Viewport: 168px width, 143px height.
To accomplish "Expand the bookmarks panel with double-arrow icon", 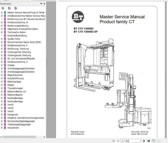I will click(x=41, y=4).
